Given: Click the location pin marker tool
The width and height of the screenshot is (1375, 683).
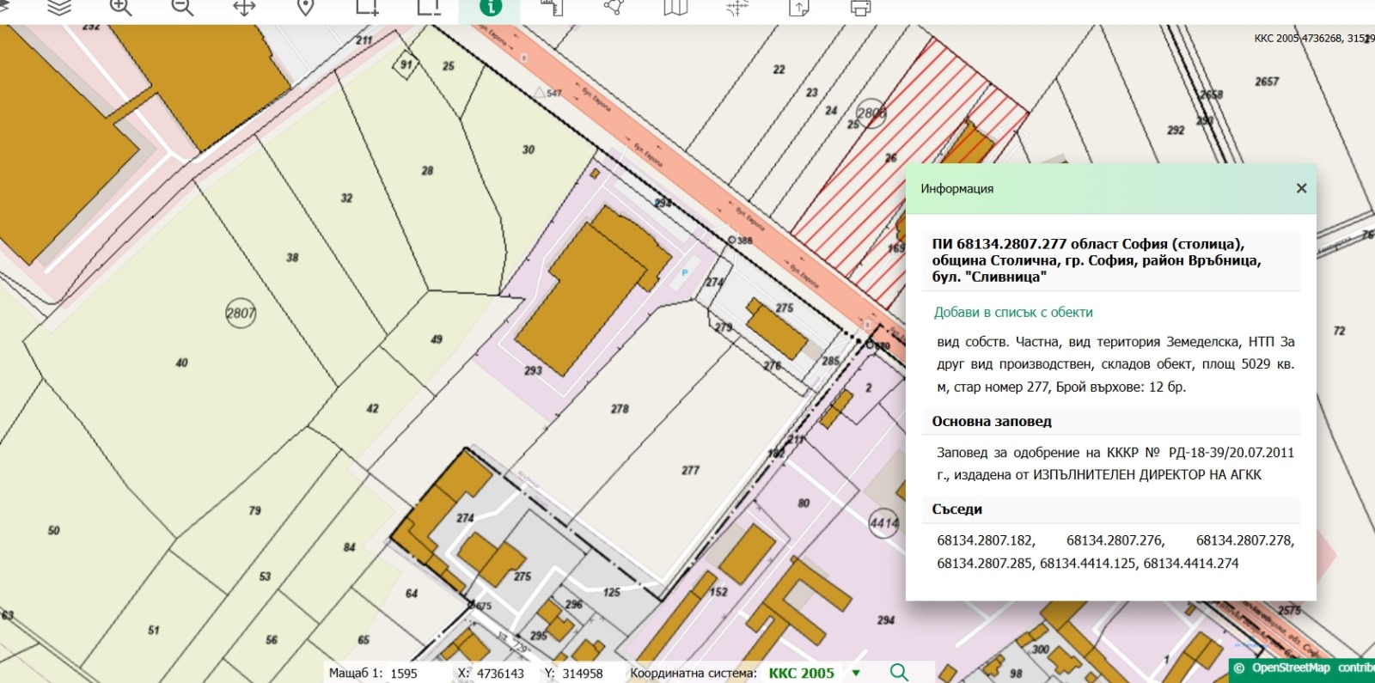Looking at the screenshot, I should pyautogui.click(x=305, y=8).
